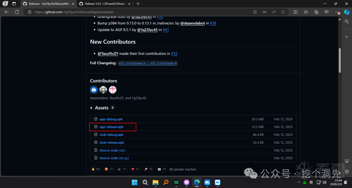Add this page to favorites star
The width and height of the screenshot is (352, 188).
283,12
